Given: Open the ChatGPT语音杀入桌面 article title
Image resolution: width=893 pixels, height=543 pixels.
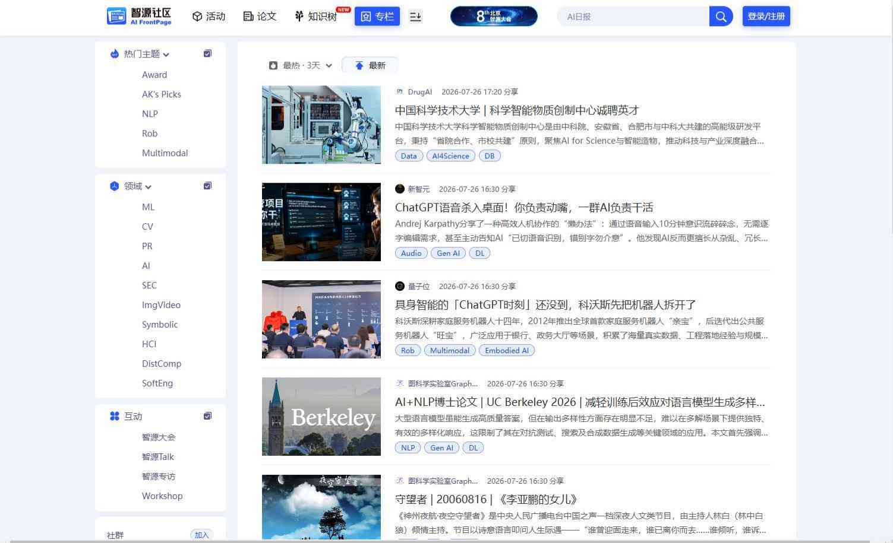Looking at the screenshot, I should point(524,208).
